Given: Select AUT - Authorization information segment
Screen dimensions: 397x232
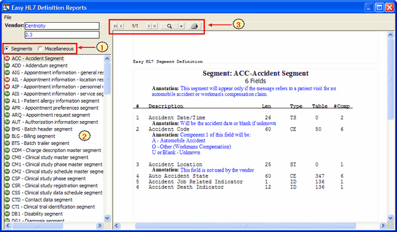Looking at the screenshot, I should [55, 122].
